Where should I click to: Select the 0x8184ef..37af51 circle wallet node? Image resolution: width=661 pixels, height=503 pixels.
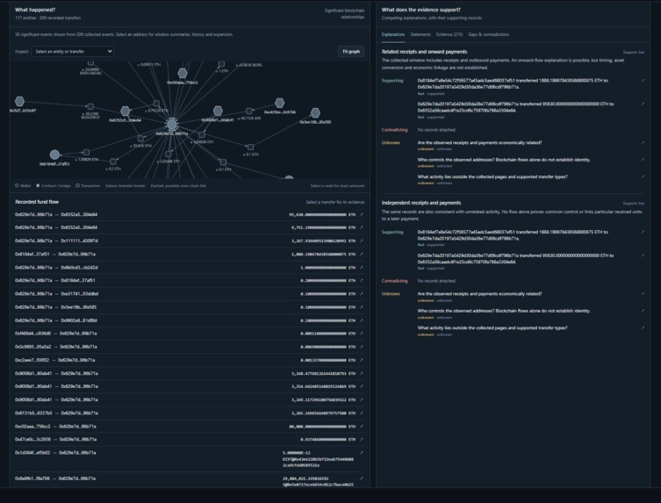click(x=54, y=154)
